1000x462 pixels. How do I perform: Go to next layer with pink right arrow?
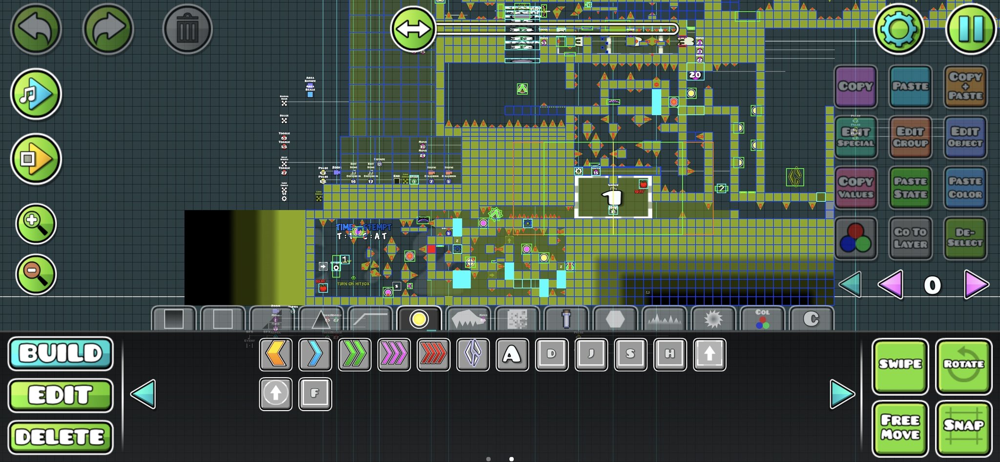click(977, 285)
